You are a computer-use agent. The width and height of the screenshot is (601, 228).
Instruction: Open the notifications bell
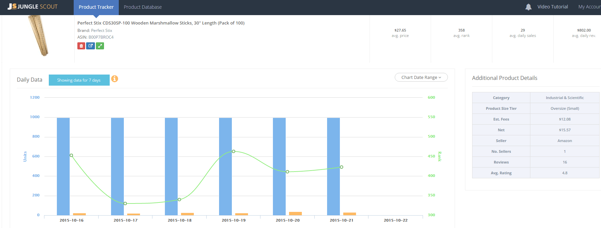pyautogui.click(x=528, y=7)
